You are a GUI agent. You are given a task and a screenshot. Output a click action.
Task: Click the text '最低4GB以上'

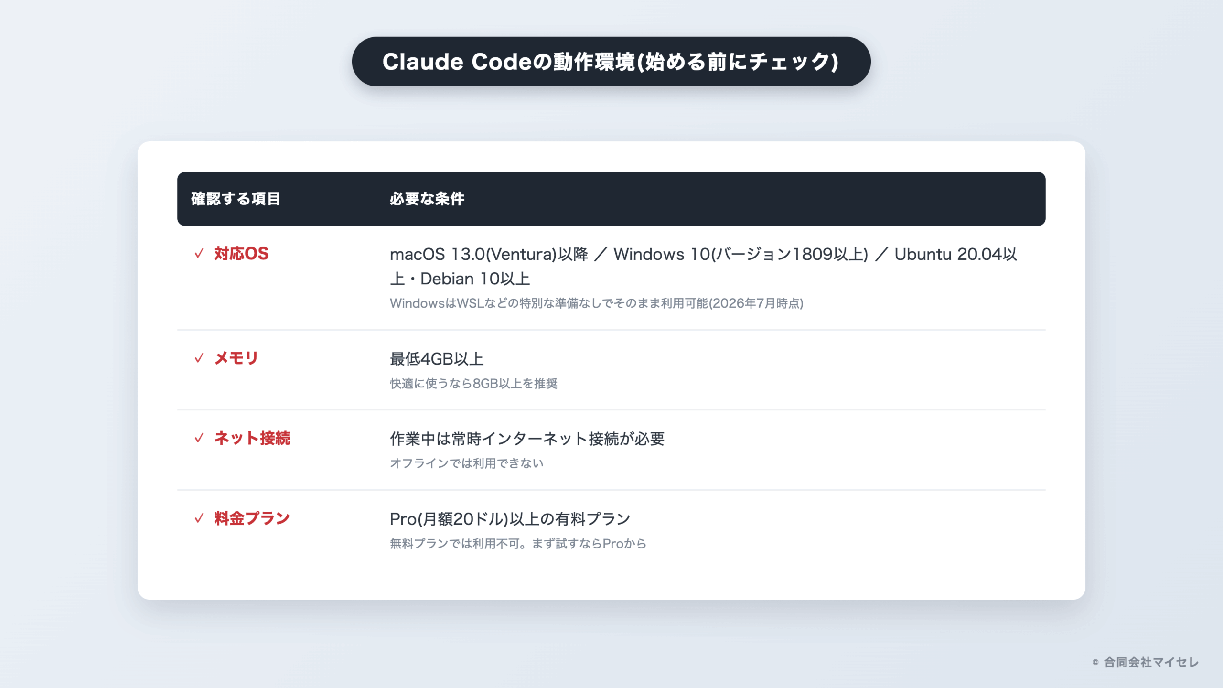[x=437, y=359]
